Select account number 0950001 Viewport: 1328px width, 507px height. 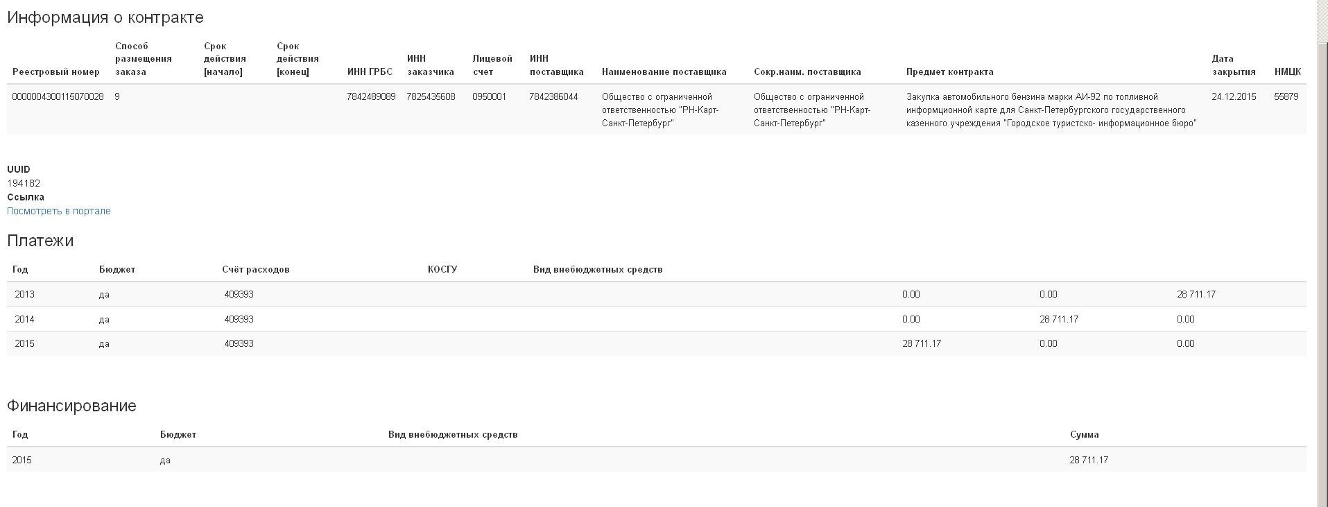(x=489, y=97)
